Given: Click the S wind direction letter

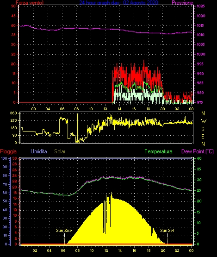Looking at the screenshot, I should (x=203, y=129).
